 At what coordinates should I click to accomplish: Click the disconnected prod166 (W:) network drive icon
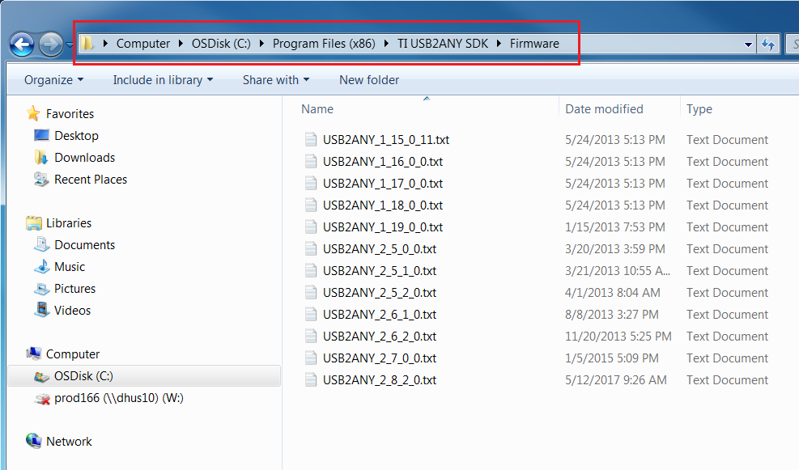(x=41, y=398)
